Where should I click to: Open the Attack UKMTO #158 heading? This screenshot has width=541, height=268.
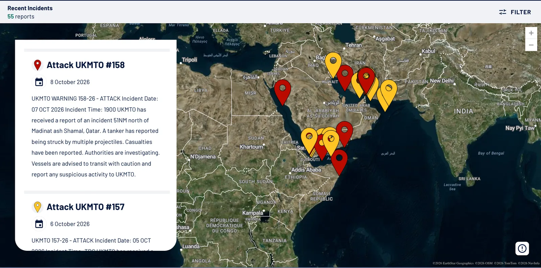[86, 65]
